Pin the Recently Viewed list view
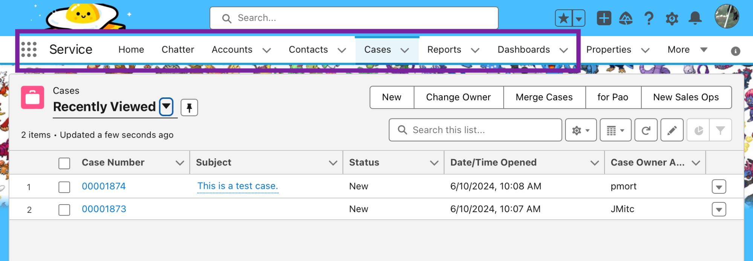This screenshot has width=753, height=261. coord(189,108)
